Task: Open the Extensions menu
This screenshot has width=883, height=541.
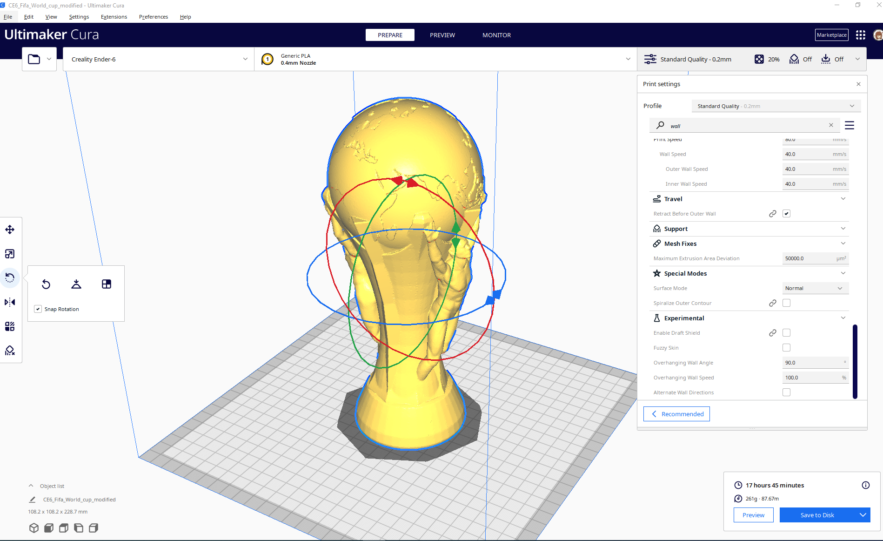Action: pos(114,17)
